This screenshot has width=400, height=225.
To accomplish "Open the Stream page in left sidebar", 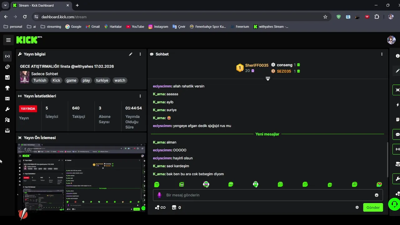I will (x=7, y=56).
